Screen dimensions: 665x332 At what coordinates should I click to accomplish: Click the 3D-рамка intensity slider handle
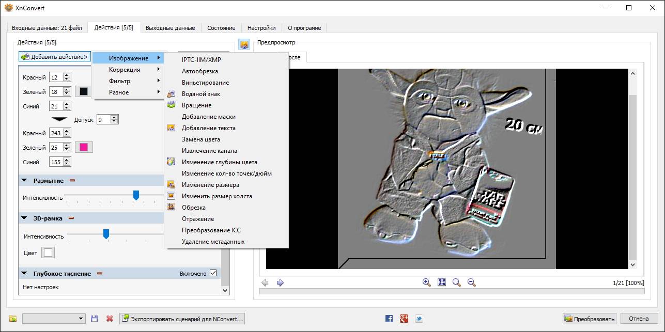click(x=106, y=234)
